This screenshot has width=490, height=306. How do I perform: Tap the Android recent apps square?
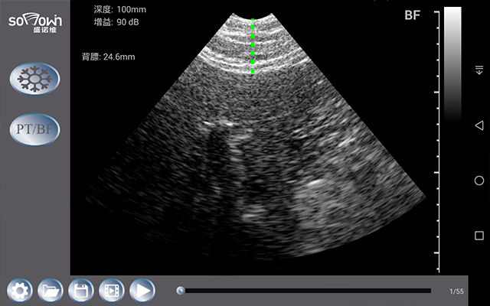(x=479, y=236)
